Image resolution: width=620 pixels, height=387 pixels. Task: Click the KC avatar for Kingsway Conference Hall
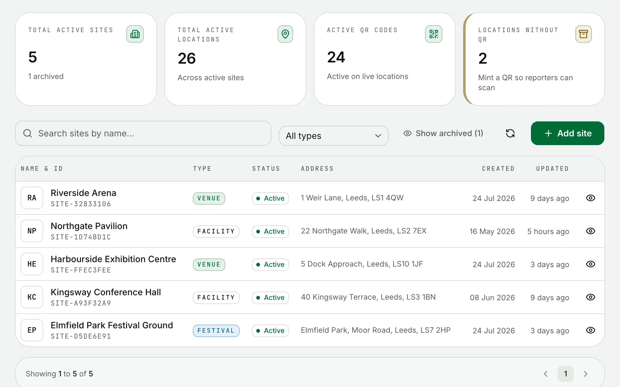click(x=32, y=297)
